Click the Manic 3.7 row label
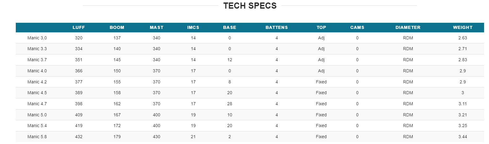489x144 pixels. [37, 60]
